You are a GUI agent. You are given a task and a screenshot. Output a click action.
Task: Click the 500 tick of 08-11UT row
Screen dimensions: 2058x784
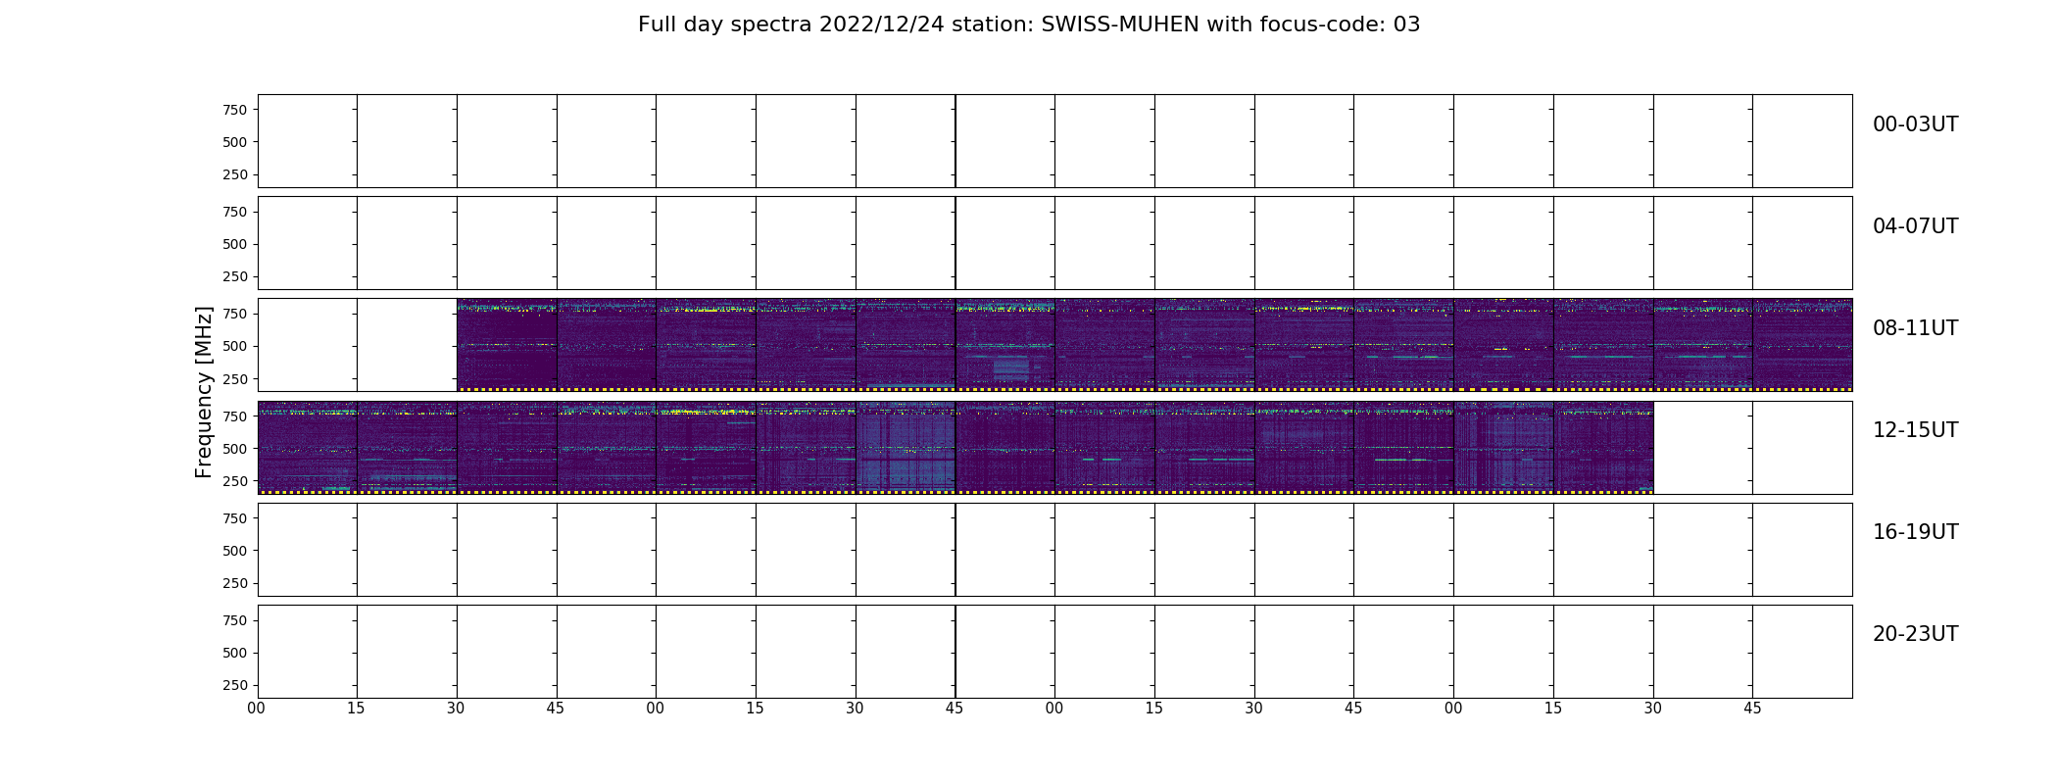[235, 346]
